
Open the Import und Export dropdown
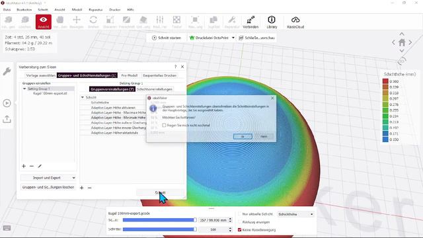48,178
